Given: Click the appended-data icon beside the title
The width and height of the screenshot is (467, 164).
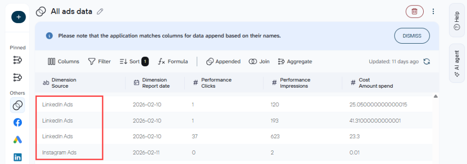Looking at the screenshot, I should pos(41,11).
